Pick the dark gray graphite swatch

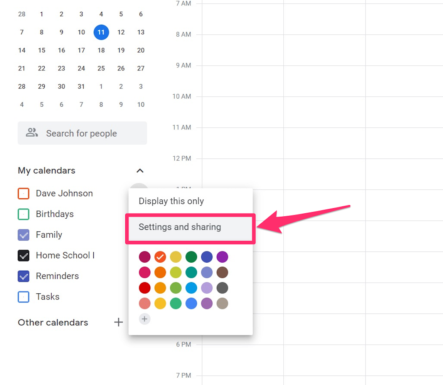(x=222, y=288)
